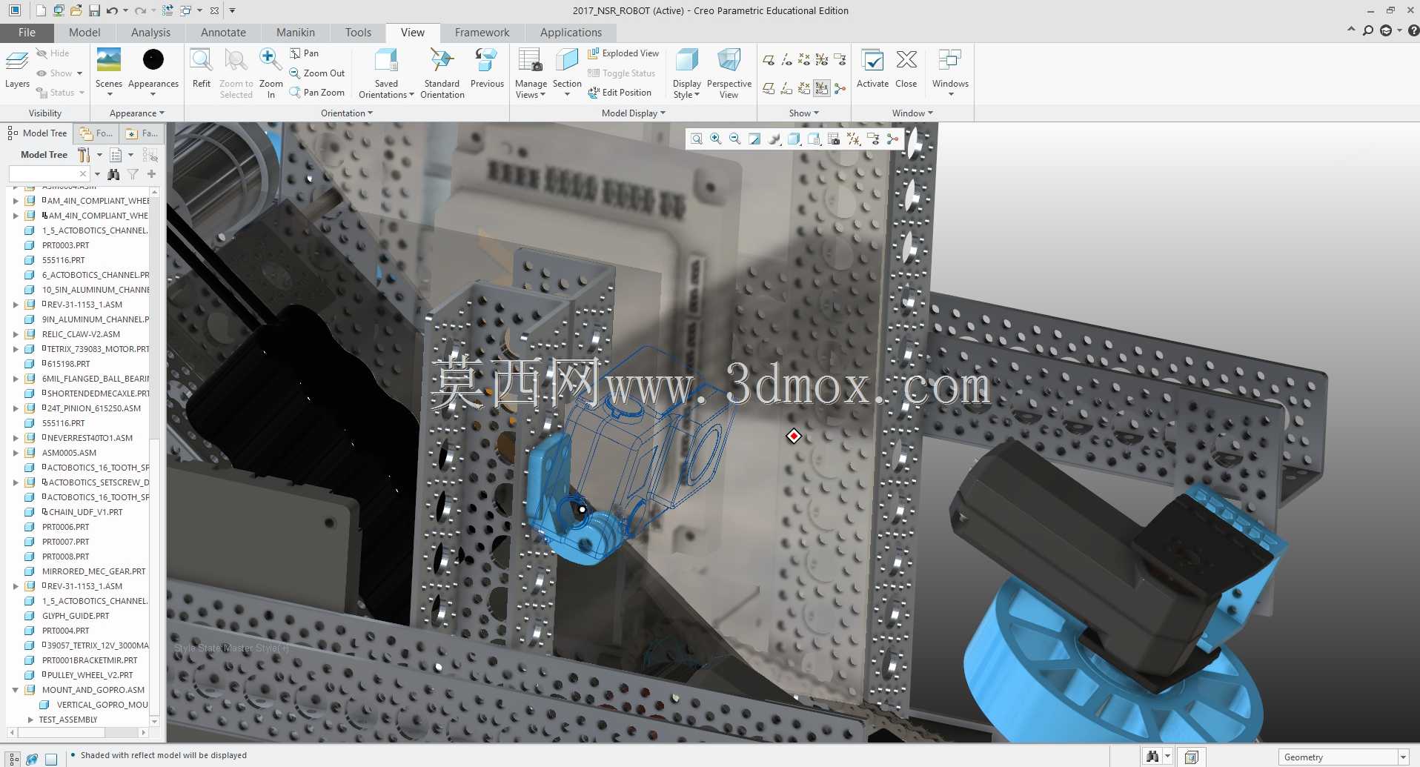This screenshot has height=767, width=1420.
Task: Toggle point display in the ribbon Show group
Action: click(804, 59)
